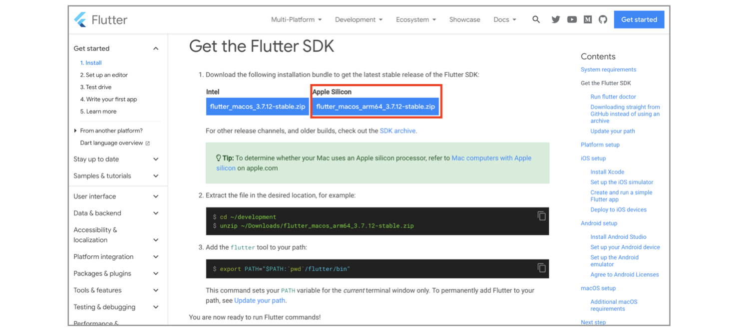Expand Accessibility & localization section
This screenshot has width=736, height=329.
156,240
